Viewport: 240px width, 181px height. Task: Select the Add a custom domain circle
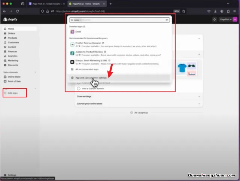79,88
